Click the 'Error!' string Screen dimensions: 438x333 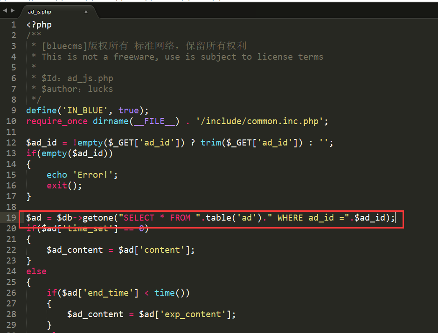click(x=93, y=175)
